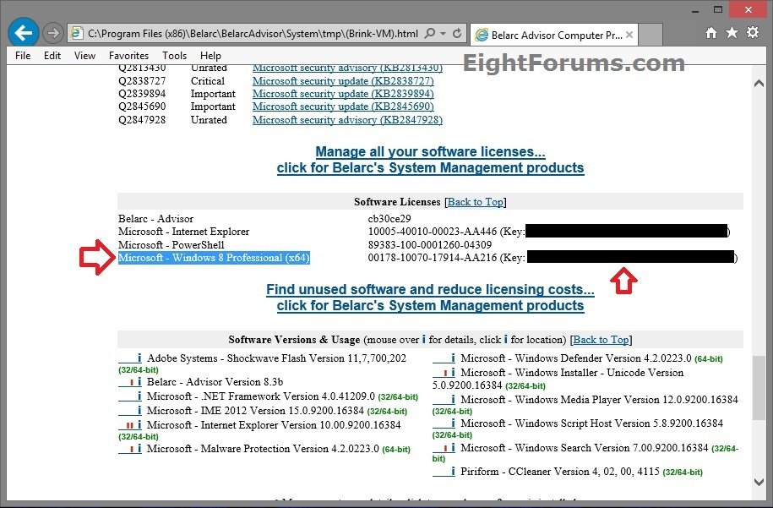Open the Tools menu
The width and height of the screenshot is (773, 508).
click(x=175, y=56)
